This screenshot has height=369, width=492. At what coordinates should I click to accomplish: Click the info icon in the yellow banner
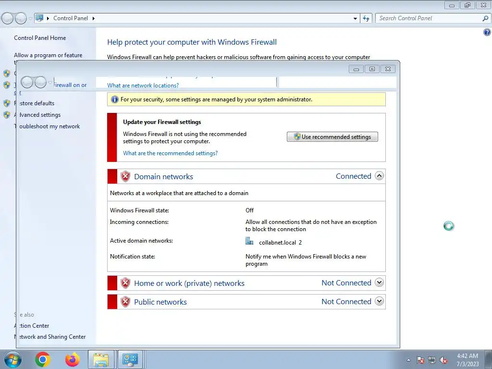[x=115, y=99]
